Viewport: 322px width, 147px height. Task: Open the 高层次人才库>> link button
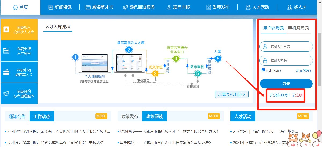pyautogui.click(x=232, y=94)
